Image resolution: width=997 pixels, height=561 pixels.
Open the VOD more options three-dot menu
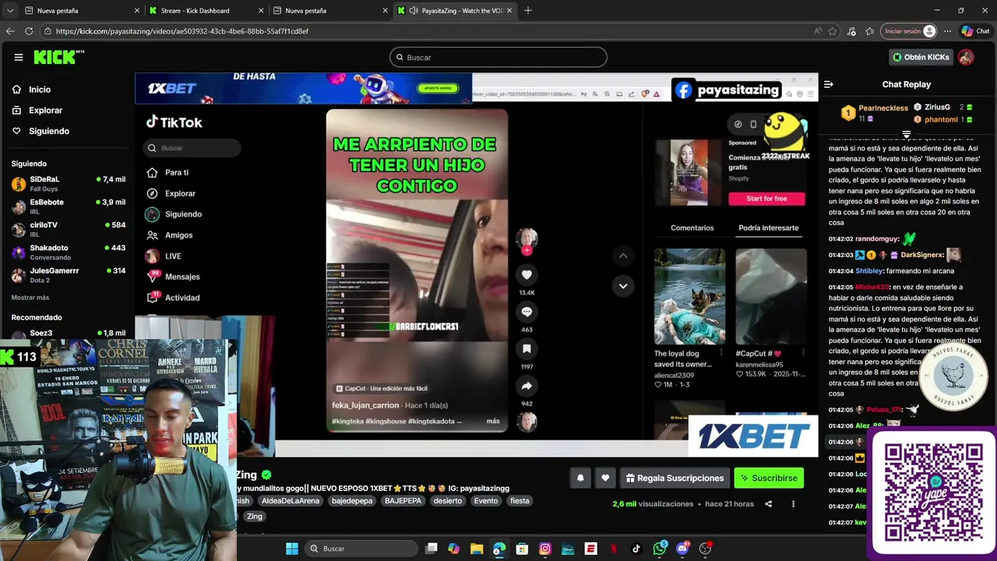click(793, 504)
